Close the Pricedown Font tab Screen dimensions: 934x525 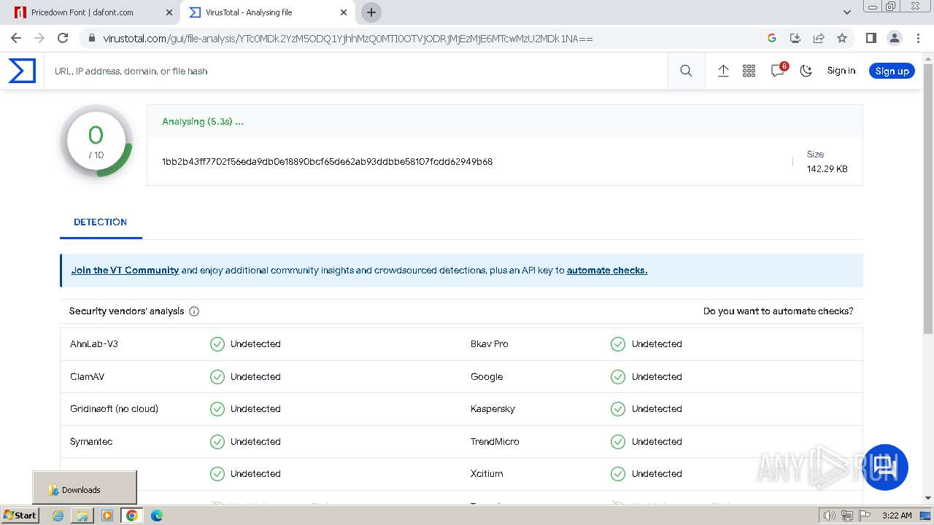pos(169,12)
